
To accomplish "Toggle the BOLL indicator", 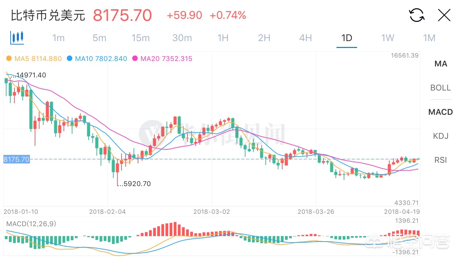I will pyautogui.click(x=440, y=88).
